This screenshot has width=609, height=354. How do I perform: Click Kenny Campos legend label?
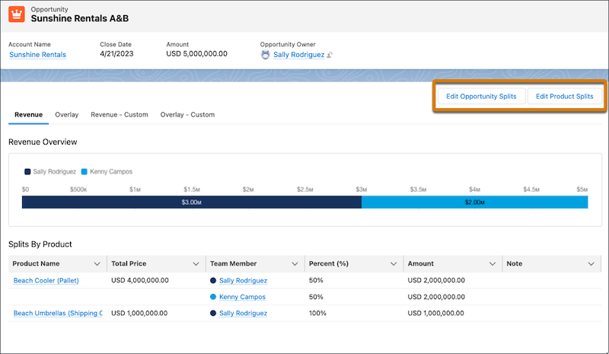(111, 172)
